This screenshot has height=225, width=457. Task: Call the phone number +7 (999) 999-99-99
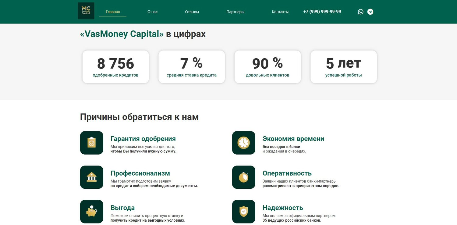pos(322,12)
